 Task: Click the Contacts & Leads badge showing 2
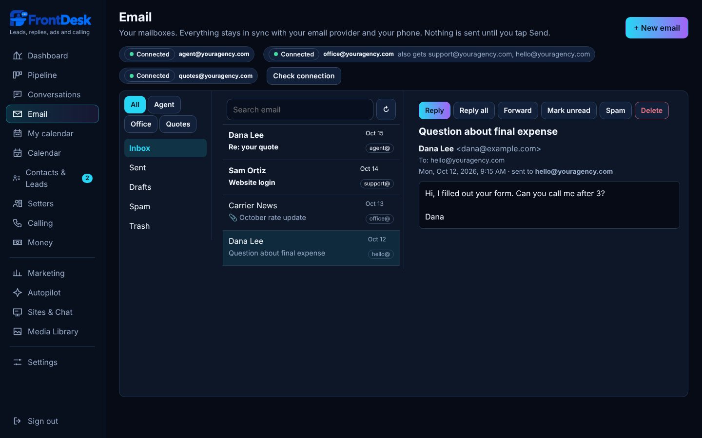coord(87,178)
